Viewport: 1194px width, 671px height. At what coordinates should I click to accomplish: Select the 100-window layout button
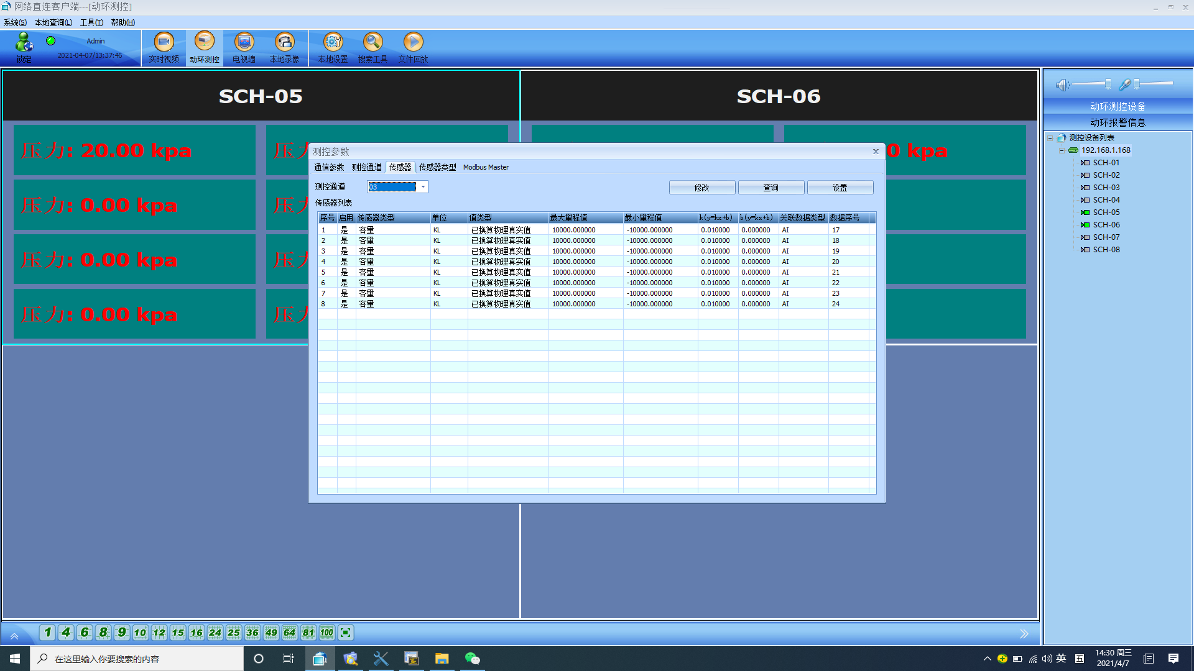point(327,632)
